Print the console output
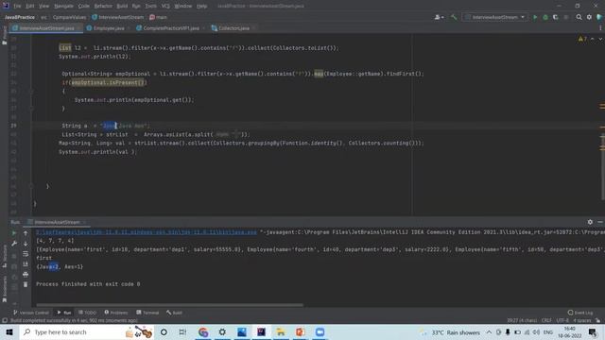Viewport: 605px width, 340px height. [26, 275]
